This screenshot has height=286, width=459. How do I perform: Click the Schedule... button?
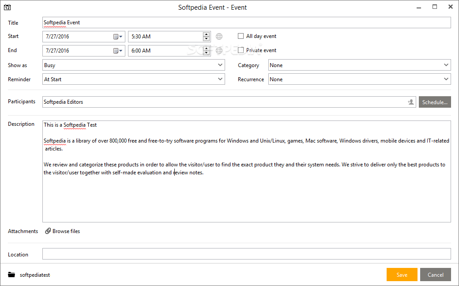(435, 102)
